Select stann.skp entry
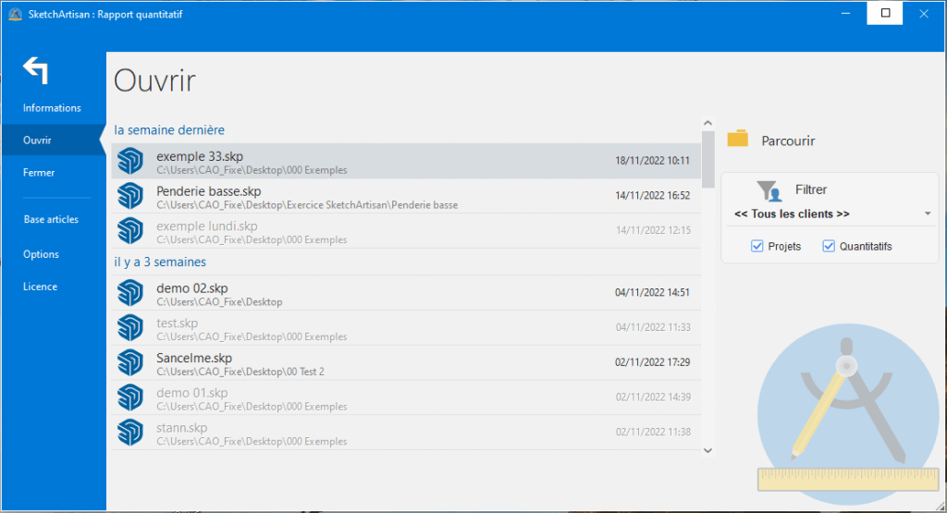 point(406,434)
